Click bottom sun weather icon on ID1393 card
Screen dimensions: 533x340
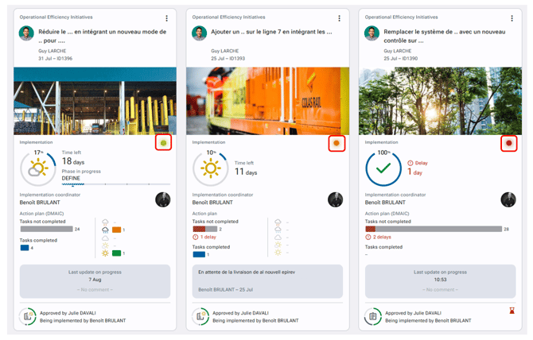point(278,253)
